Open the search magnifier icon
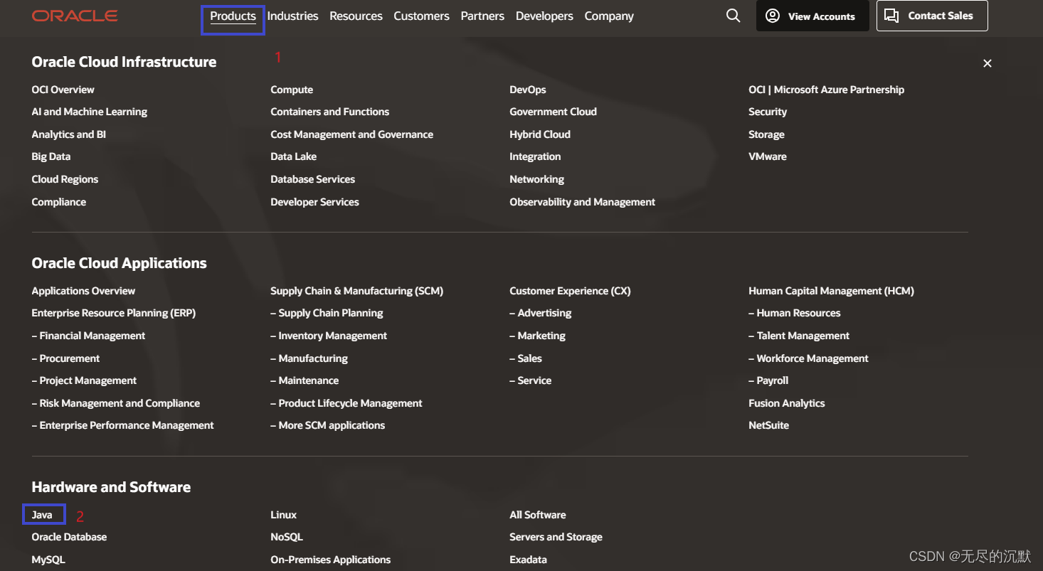This screenshot has height=571, width=1043. 733,16
